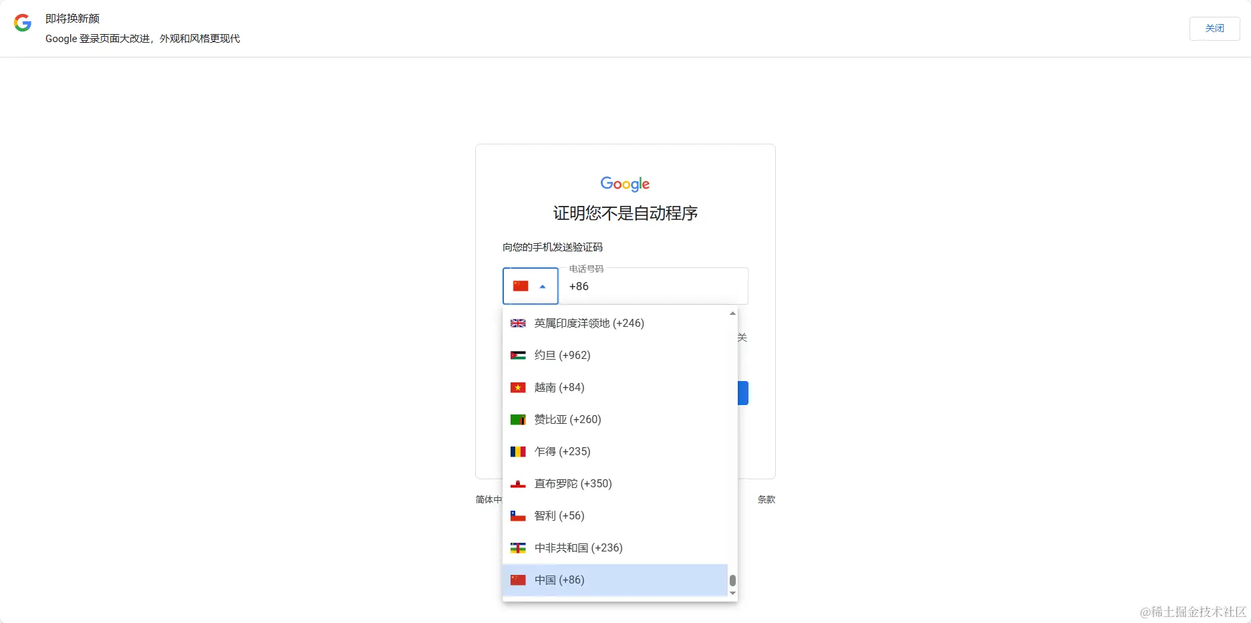Select 英属印度洋领地 (+246) option
Screen dimensions: 1251x623
coord(615,324)
